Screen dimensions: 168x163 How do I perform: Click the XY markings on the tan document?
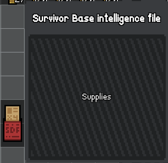tap(13, 117)
